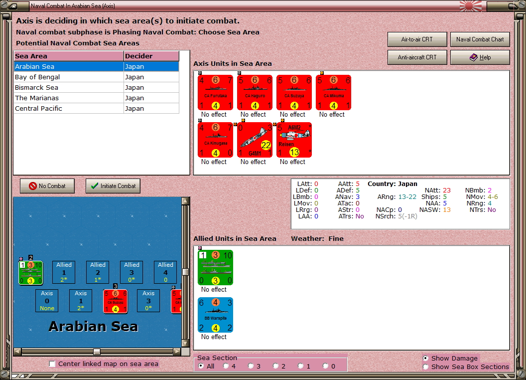The height and width of the screenshot is (380, 526).
Task: Click the No Combat button
Action: pos(47,186)
